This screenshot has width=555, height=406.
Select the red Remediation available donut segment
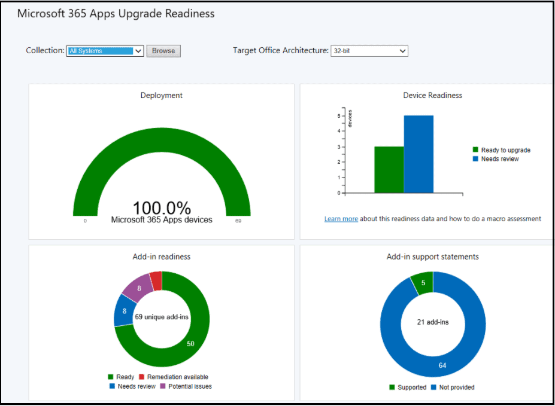tap(156, 281)
